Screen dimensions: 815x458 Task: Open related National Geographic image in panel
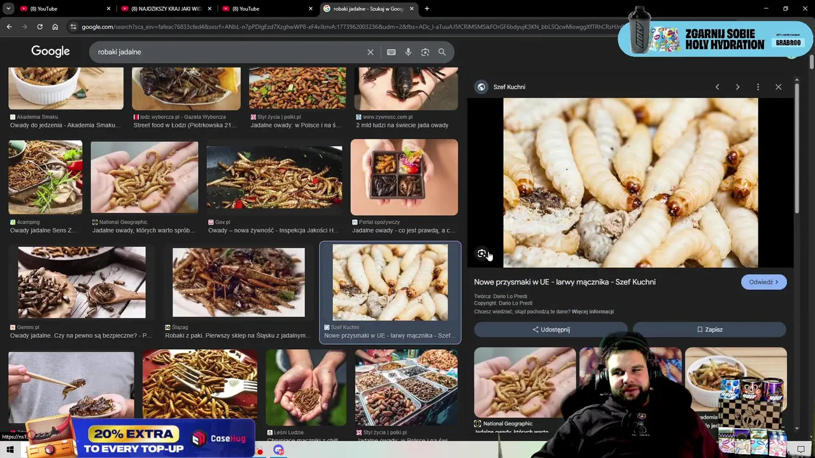(525, 382)
